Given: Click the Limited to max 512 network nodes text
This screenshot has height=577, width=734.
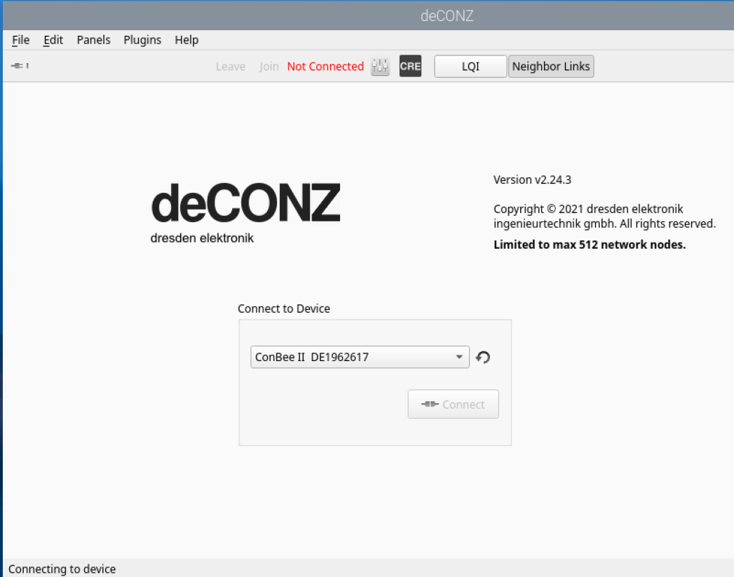Looking at the screenshot, I should pyautogui.click(x=590, y=244).
